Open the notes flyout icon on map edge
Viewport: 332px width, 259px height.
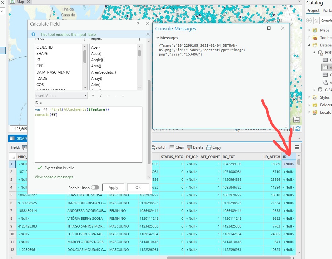coord(296,119)
